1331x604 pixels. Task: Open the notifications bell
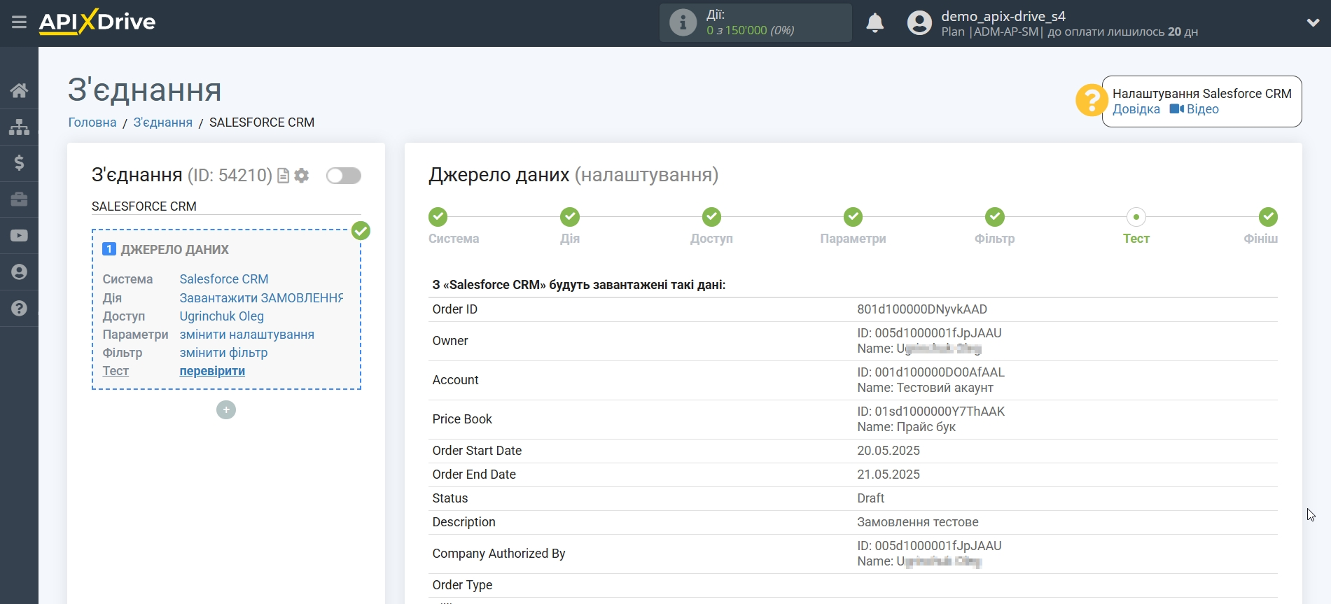(x=874, y=23)
